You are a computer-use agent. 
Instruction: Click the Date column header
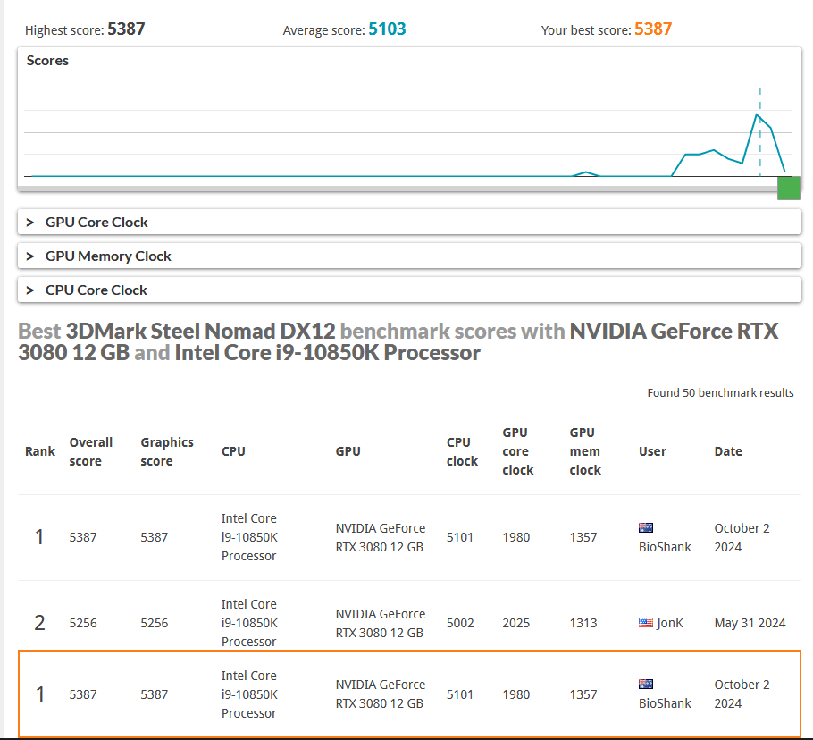pyautogui.click(x=728, y=451)
